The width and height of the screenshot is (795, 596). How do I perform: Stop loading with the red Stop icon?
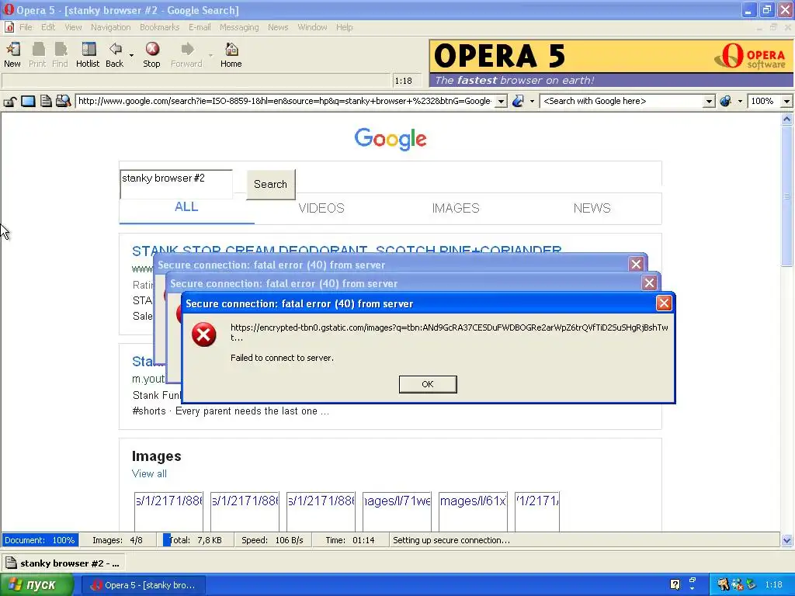point(152,49)
